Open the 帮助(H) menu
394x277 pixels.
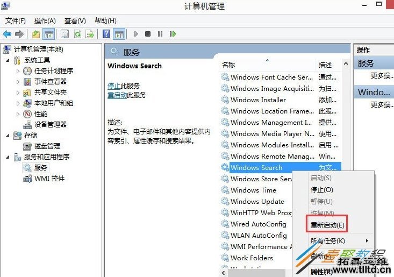coord(105,20)
